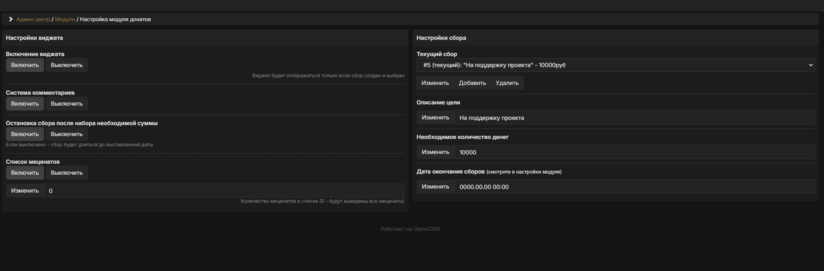Click Изменить next to patrons count field
Viewport: 824px width, 271px height.
(25, 191)
